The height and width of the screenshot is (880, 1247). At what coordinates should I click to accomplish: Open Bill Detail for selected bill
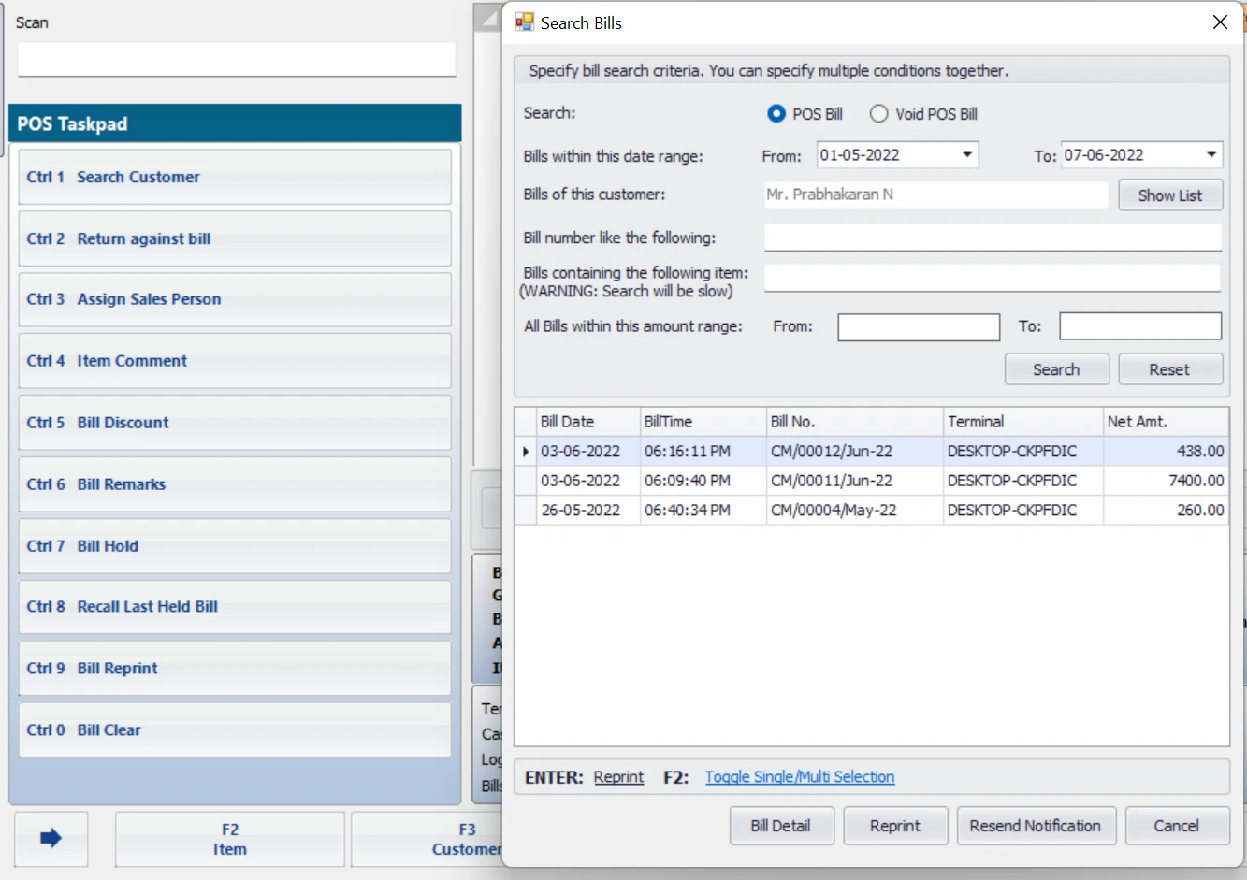[x=780, y=826]
